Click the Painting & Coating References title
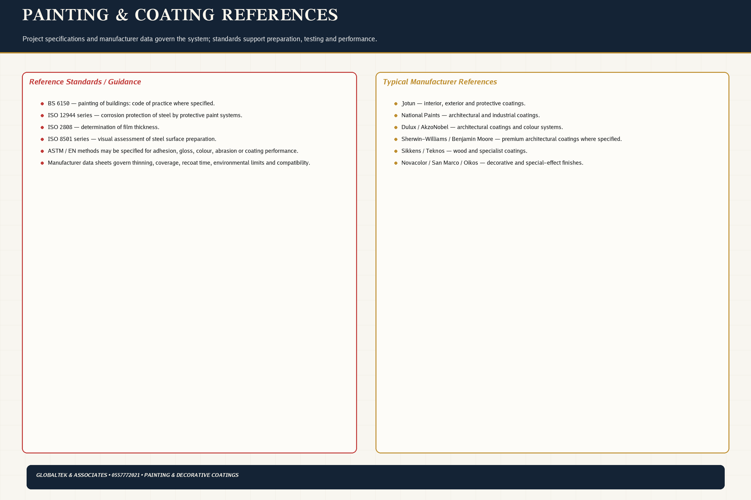The width and height of the screenshot is (751, 500). [180, 15]
